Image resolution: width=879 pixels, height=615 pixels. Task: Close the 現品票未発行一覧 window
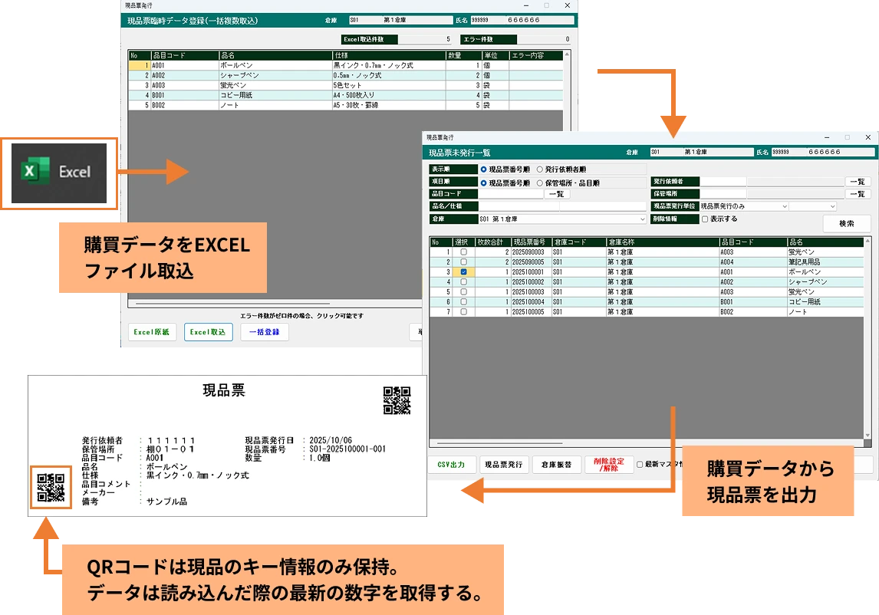tap(867, 137)
